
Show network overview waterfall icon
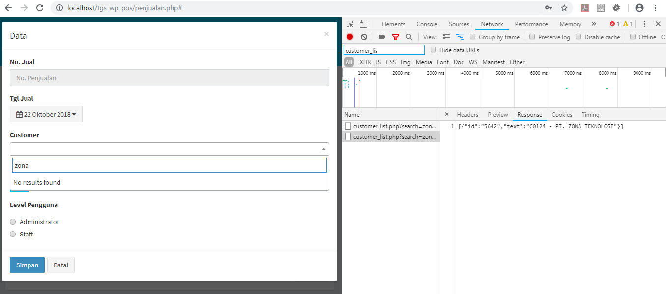(460, 37)
